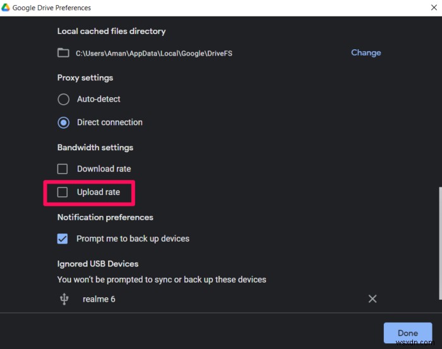
Task: Click the 'You won't be prompted' description
Action: point(162,280)
